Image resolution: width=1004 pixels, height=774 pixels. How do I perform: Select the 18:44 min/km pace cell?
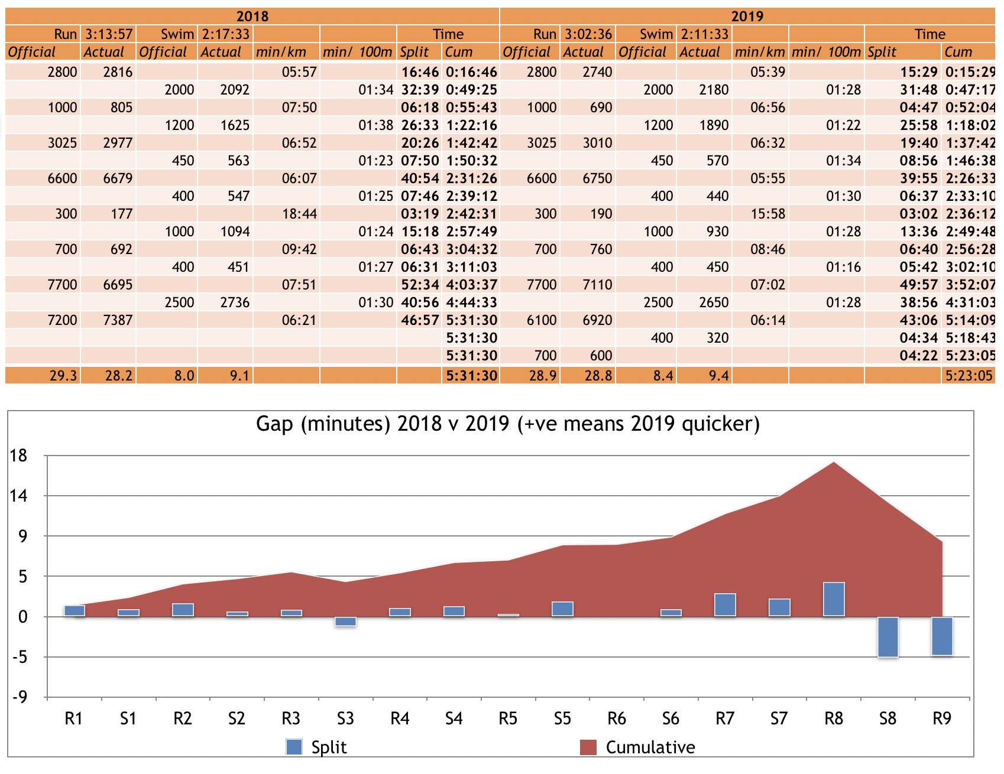299,214
